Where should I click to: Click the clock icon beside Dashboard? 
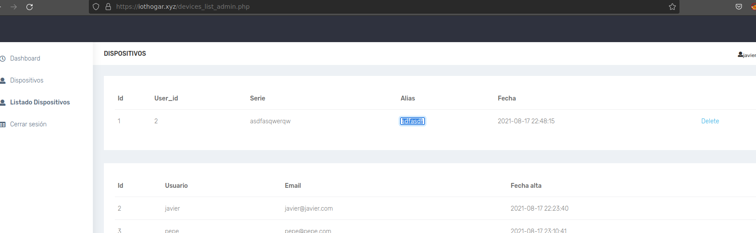(3, 59)
